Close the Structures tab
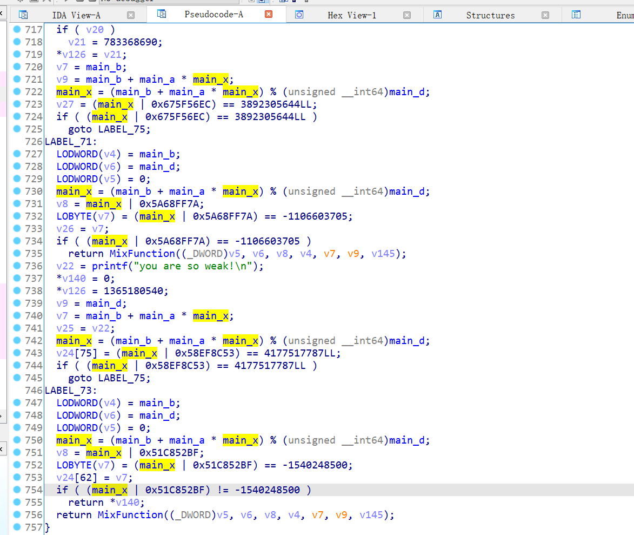The height and width of the screenshot is (535, 634). pos(545,15)
